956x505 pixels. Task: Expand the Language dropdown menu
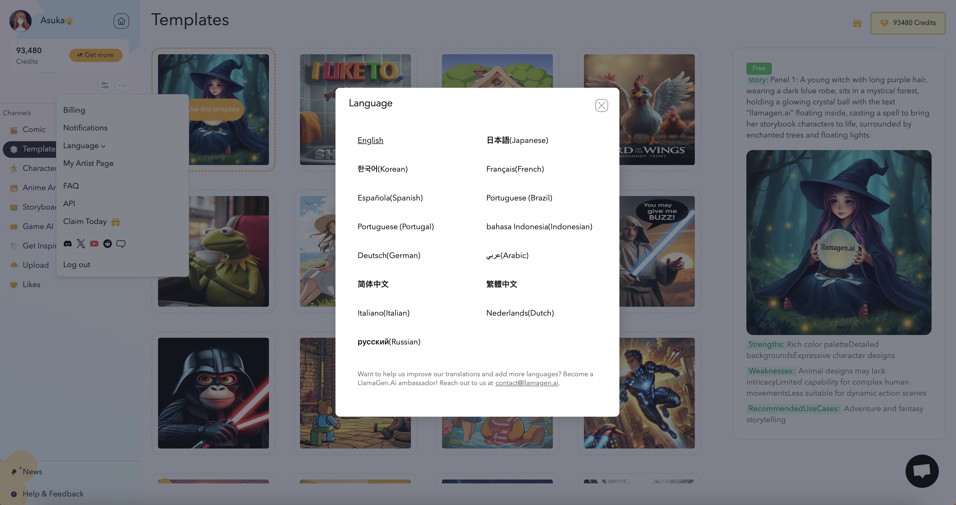[x=83, y=145]
